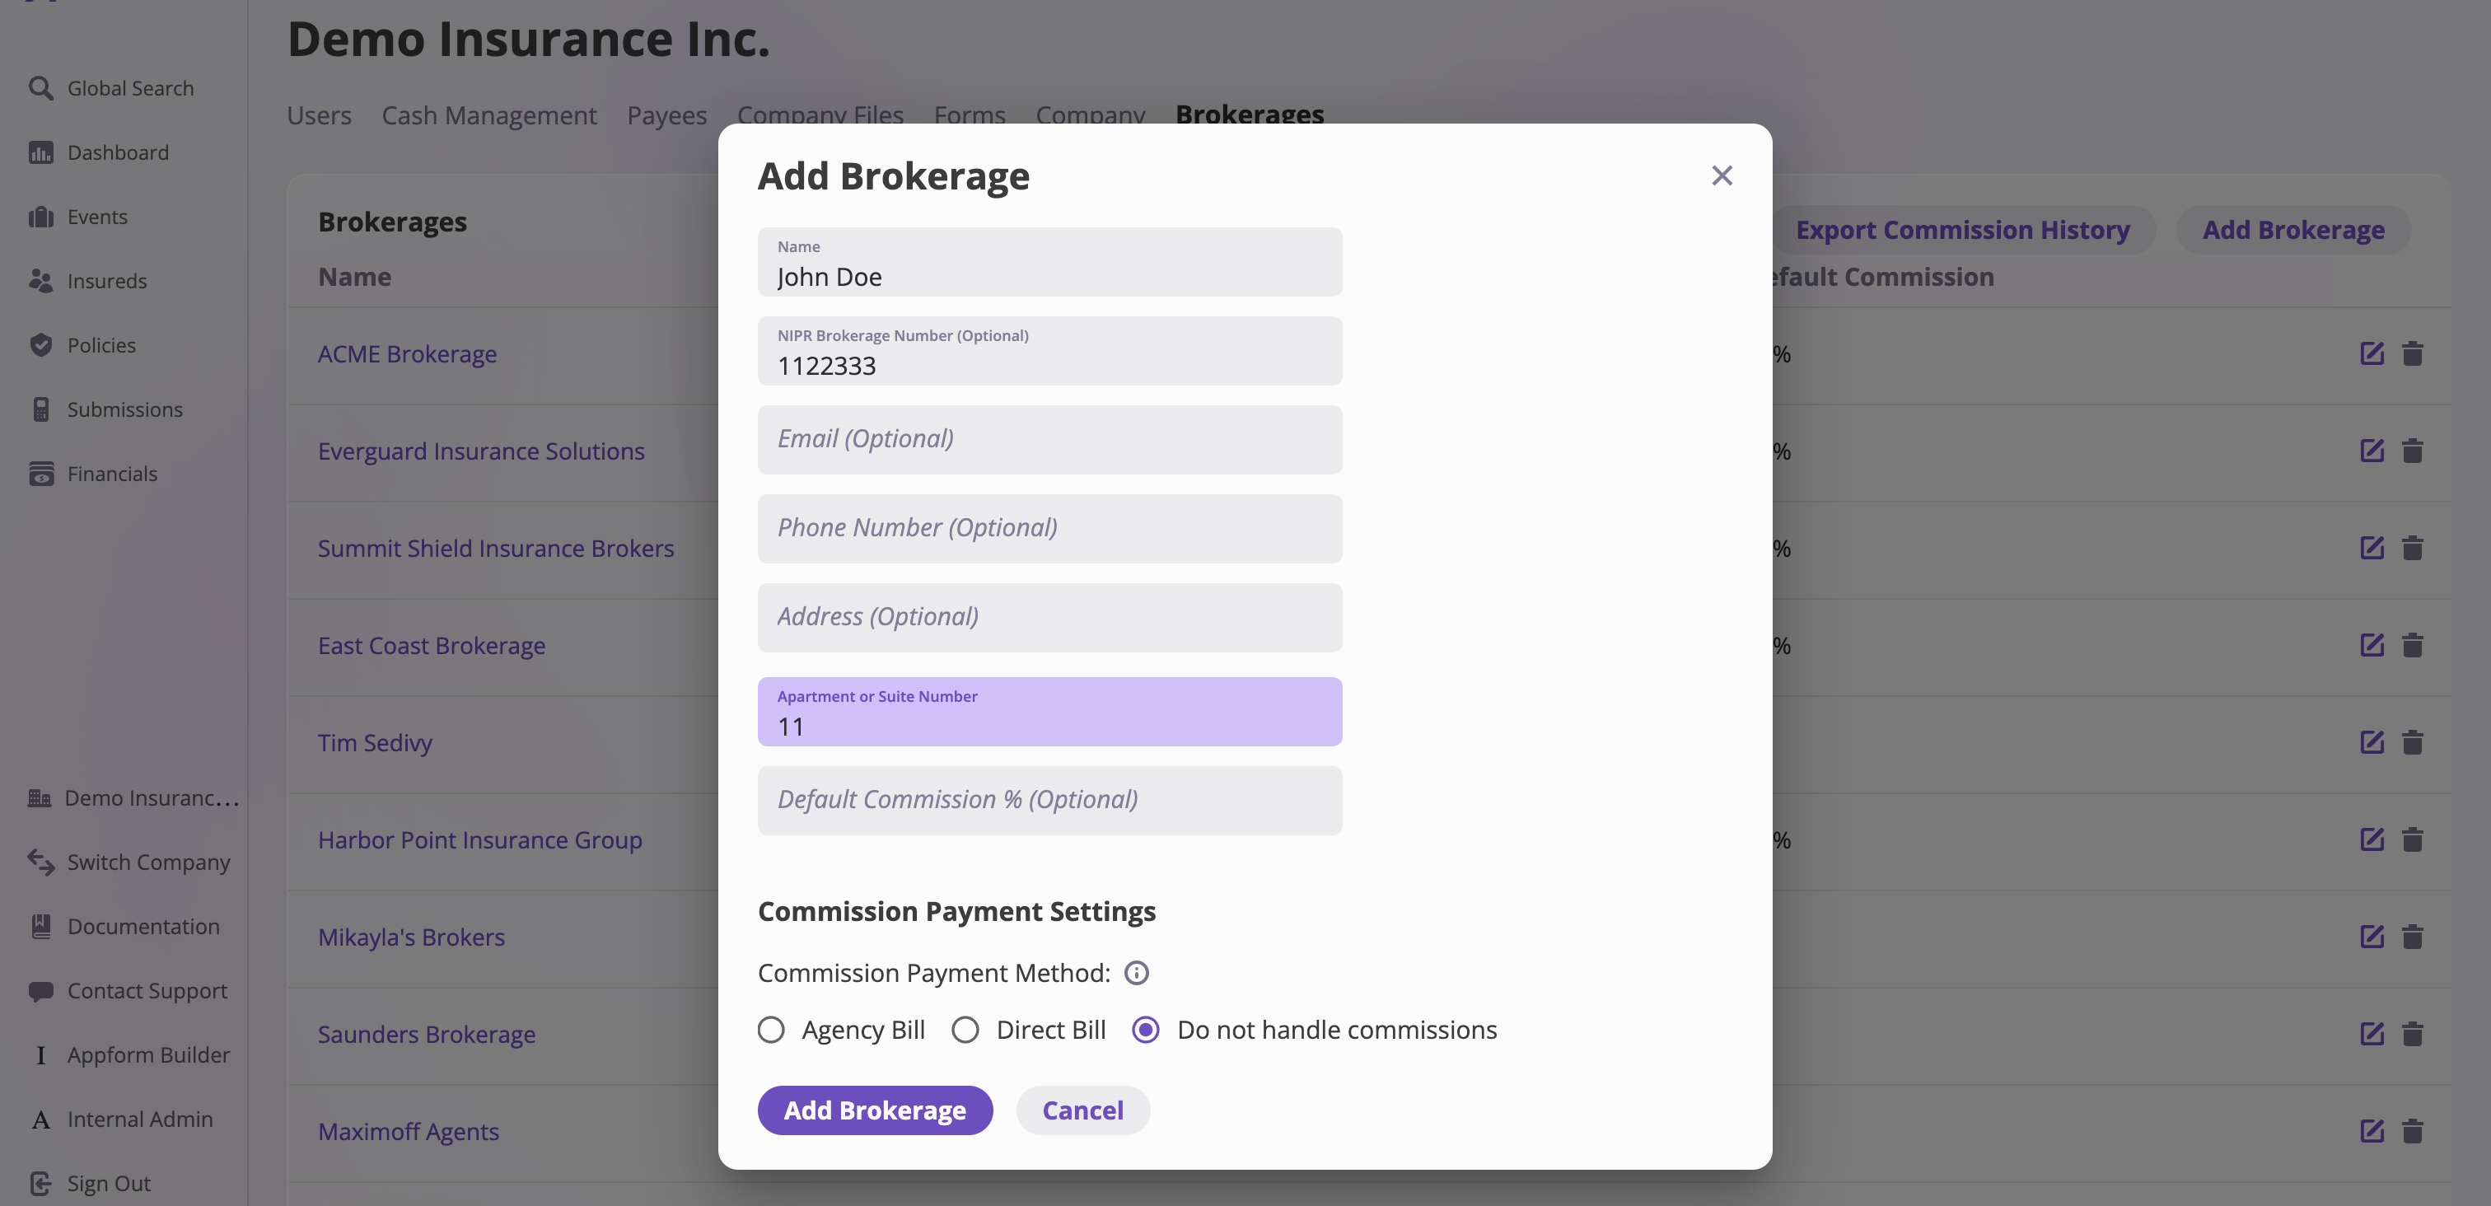
Task: Delete Harbor Point Insurance Group row
Action: (2412, 839)
